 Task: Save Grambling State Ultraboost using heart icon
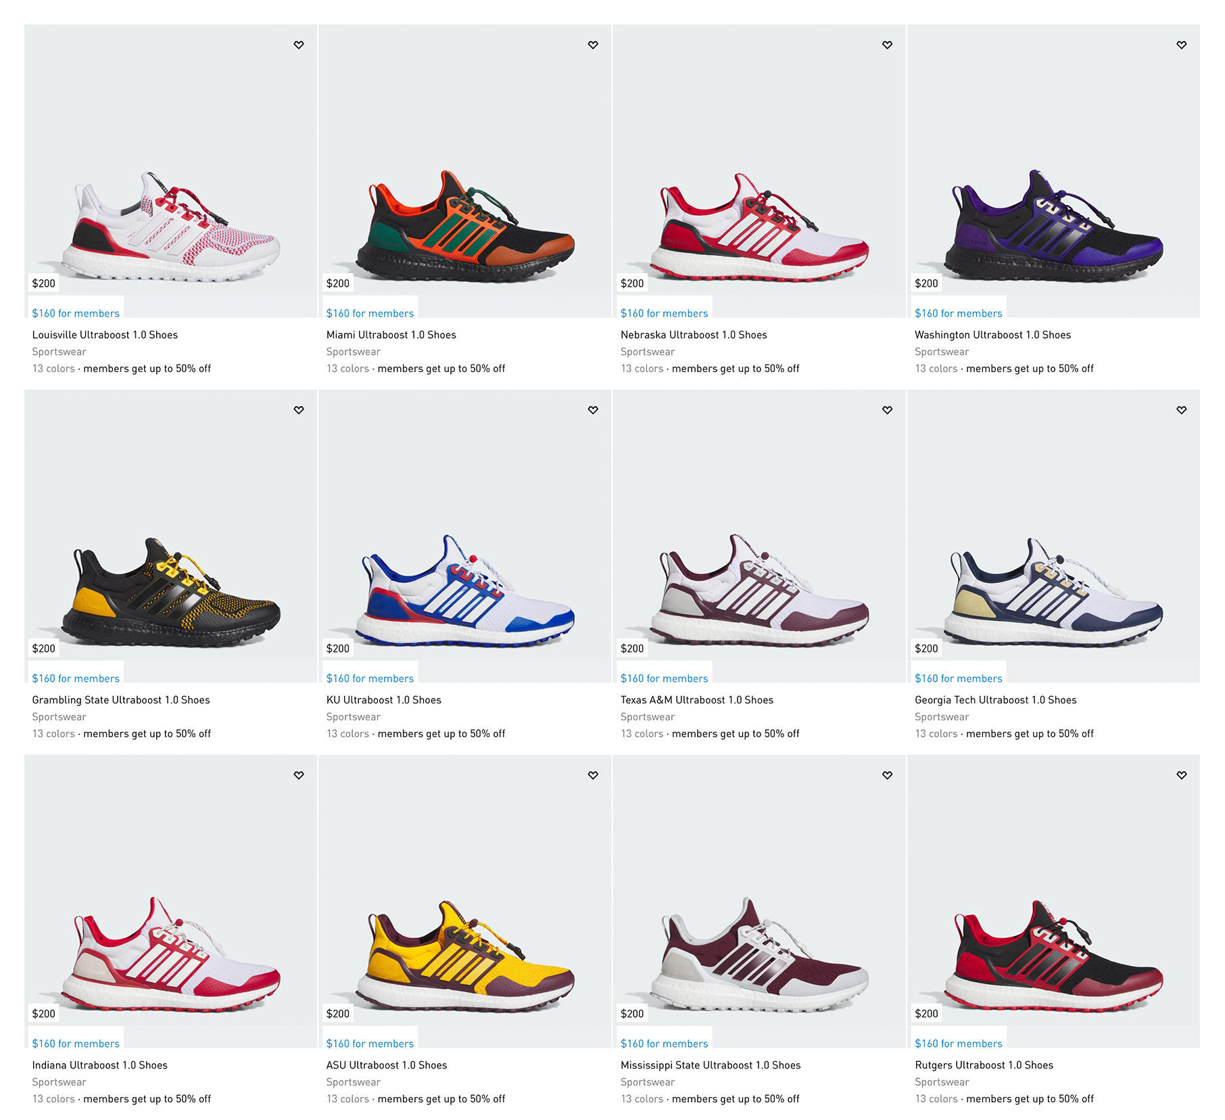[x=299, y=410]
